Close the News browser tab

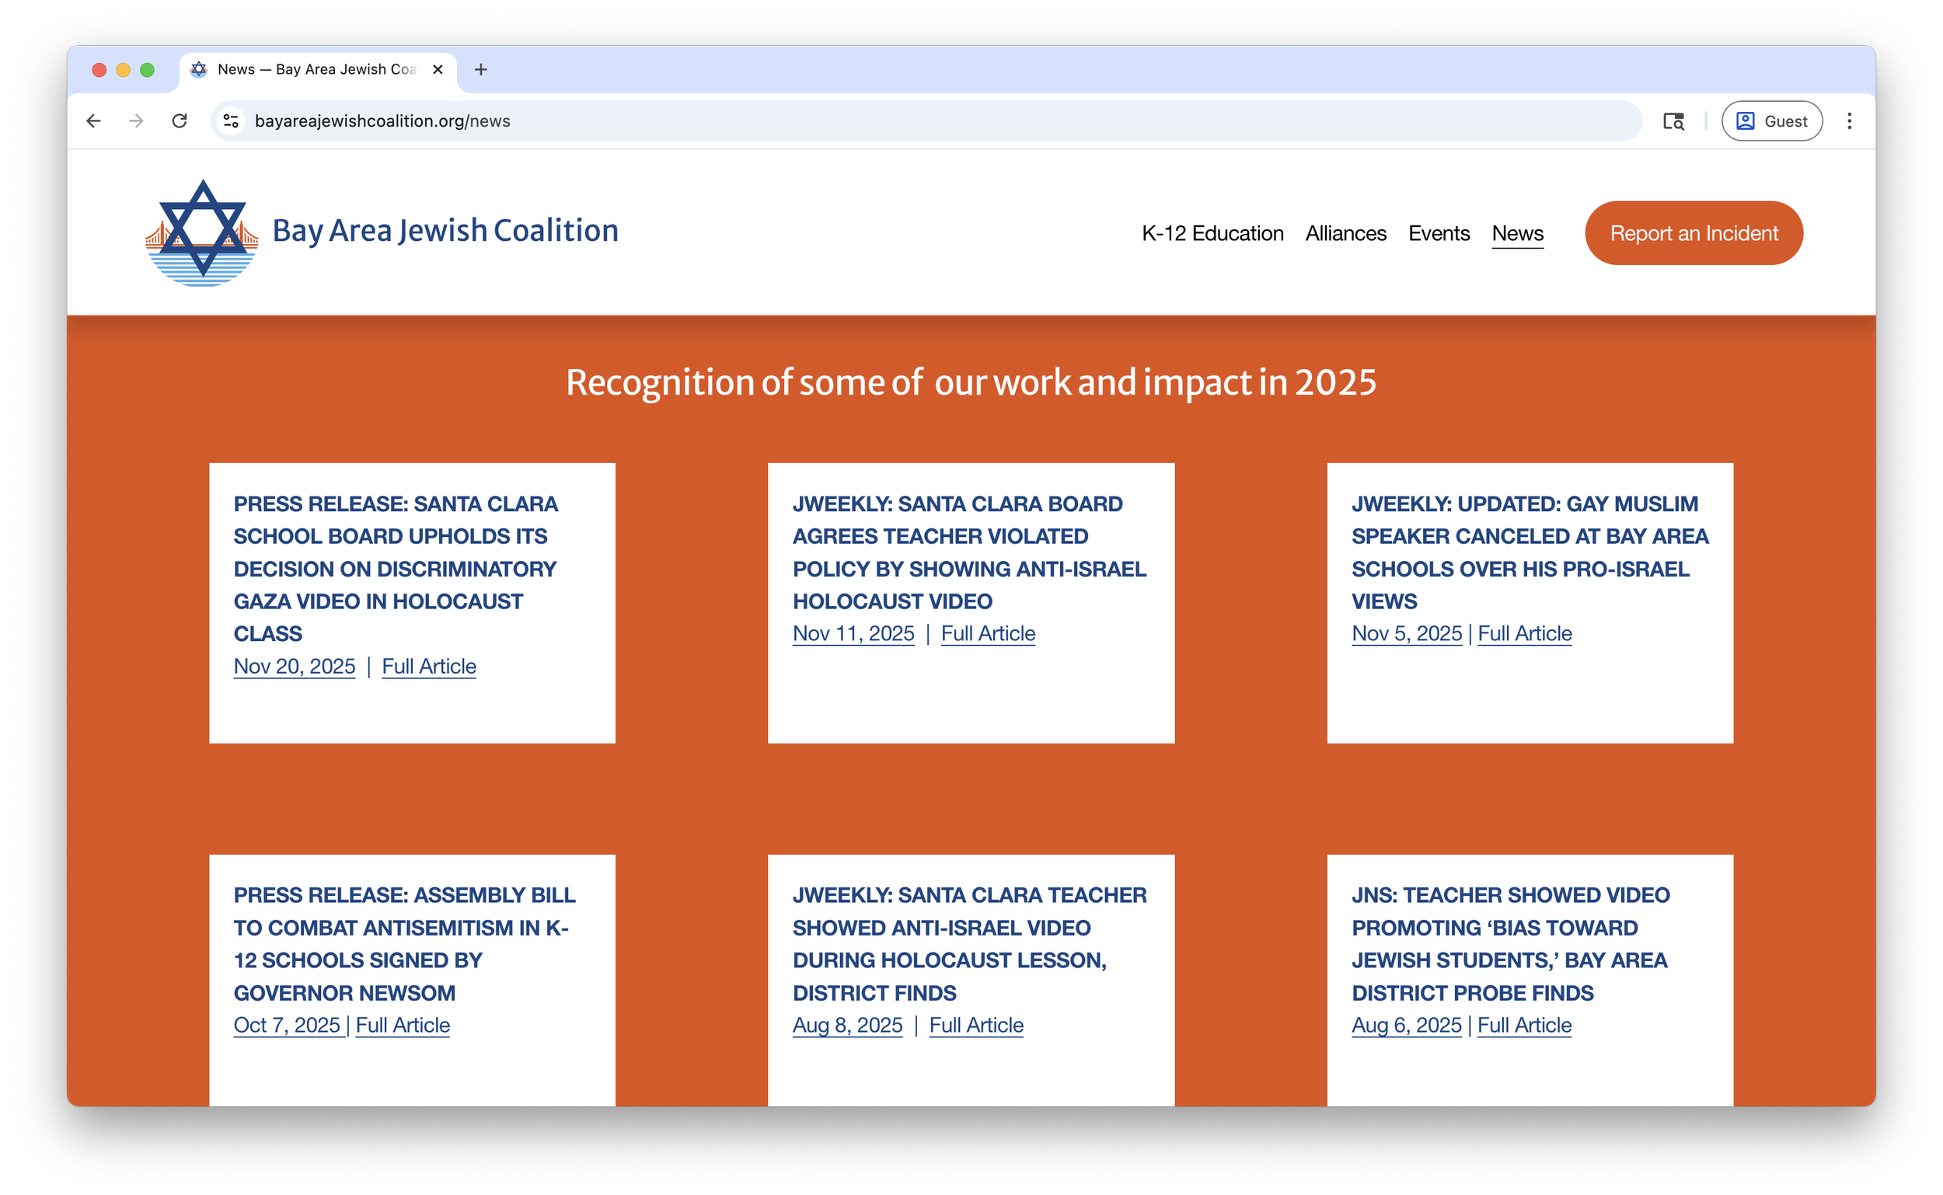point(437,70)
